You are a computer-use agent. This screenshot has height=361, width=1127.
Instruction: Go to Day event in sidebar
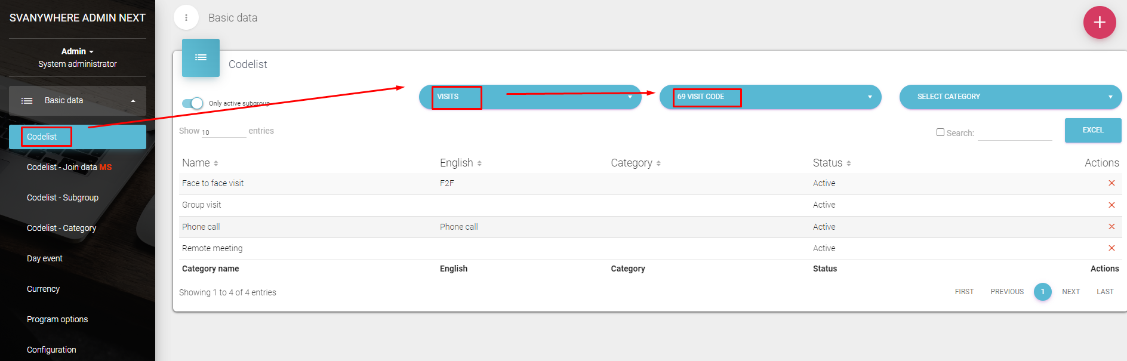pyautogui.click(x=45, y=258)
